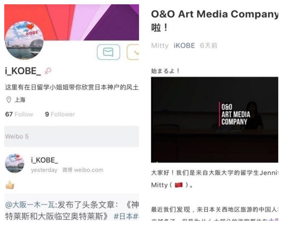Select the author name Mitty
283x226 pixels.
coord(160,45)
